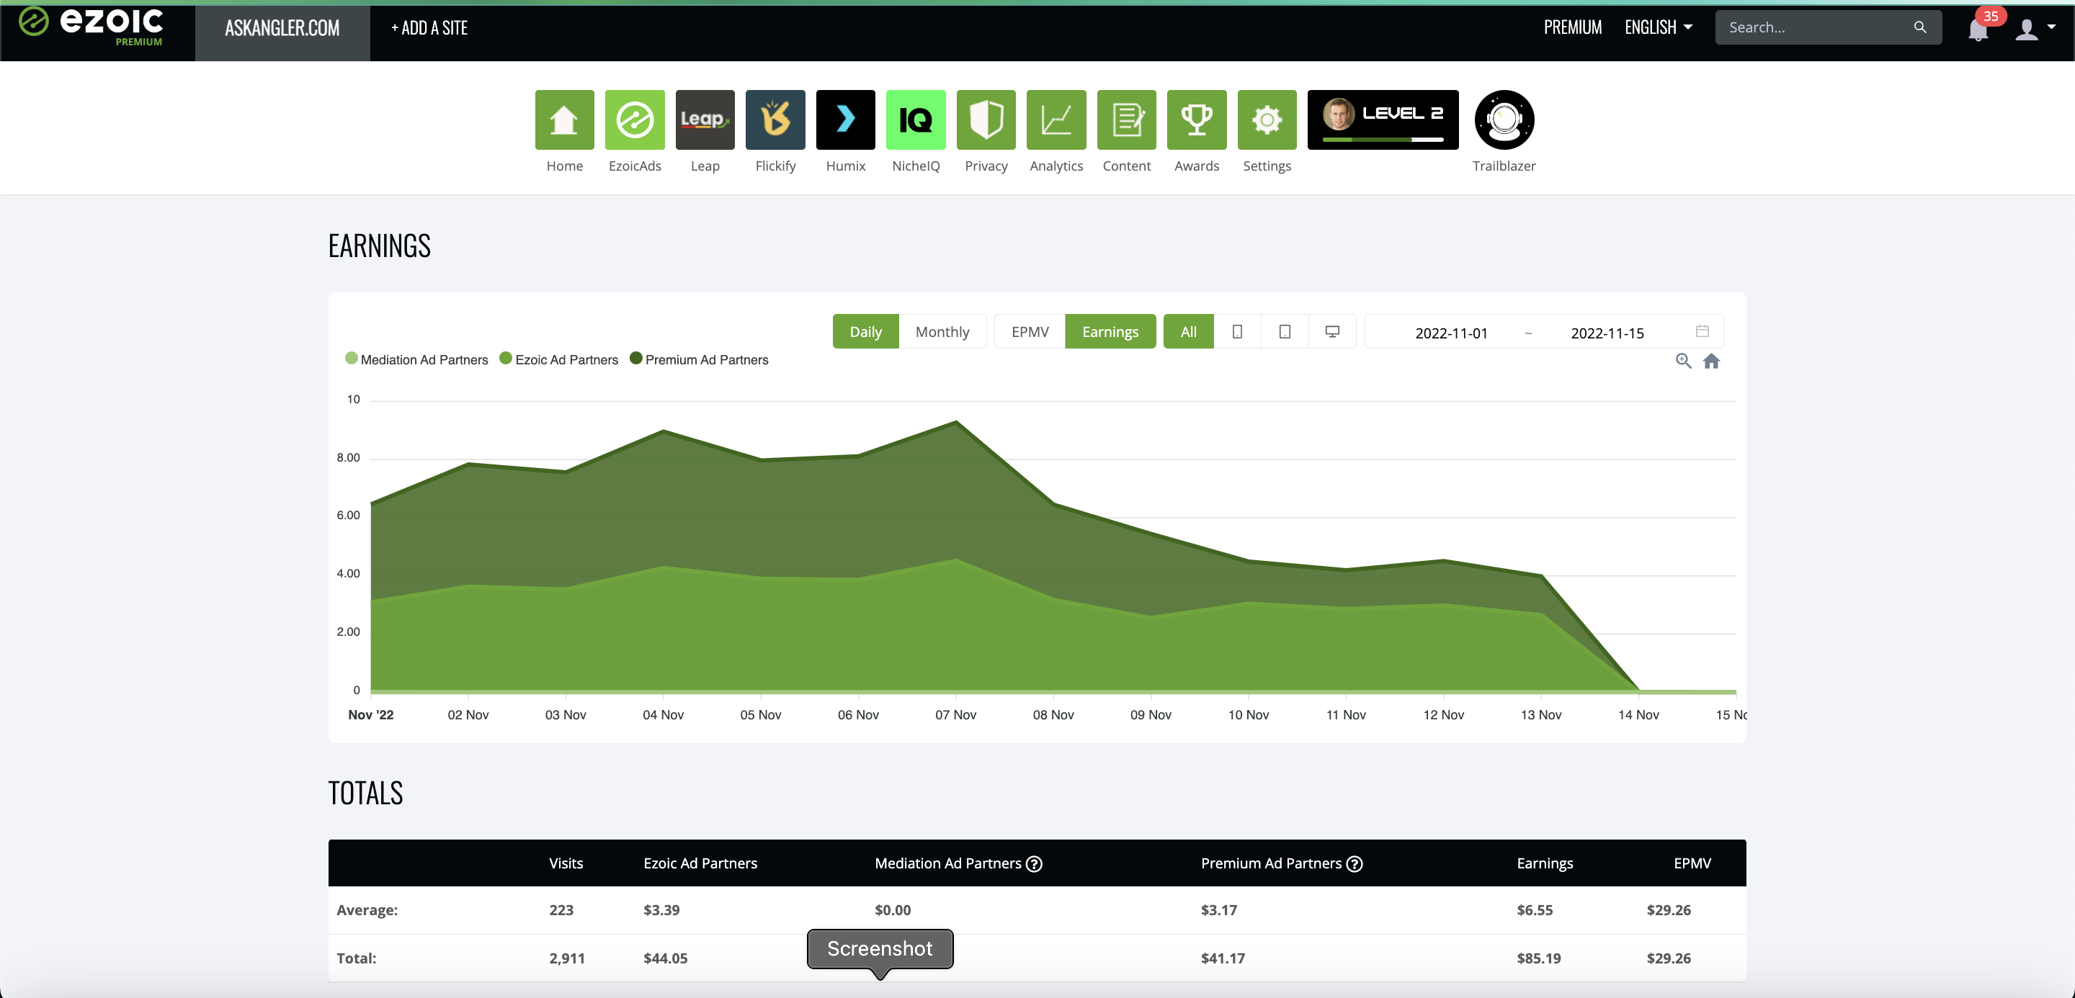Click + ADD A SITE

pos(429,28)
